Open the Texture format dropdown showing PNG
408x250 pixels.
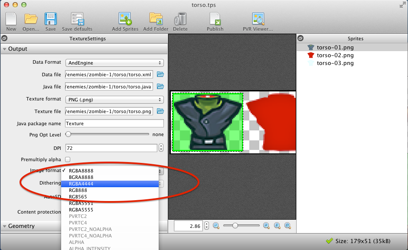(x=114, y=99)
